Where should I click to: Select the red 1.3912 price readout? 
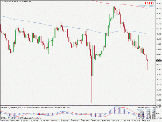pyautogui.click(x=149, y=3)
